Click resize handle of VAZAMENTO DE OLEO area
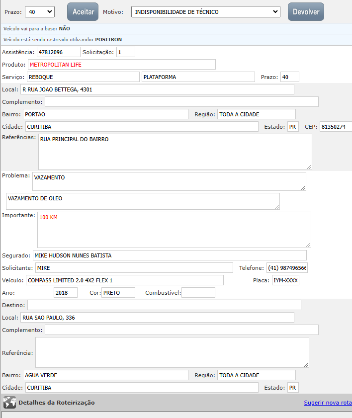This screenshot has height=418, width=352. [x=277, y=207]
